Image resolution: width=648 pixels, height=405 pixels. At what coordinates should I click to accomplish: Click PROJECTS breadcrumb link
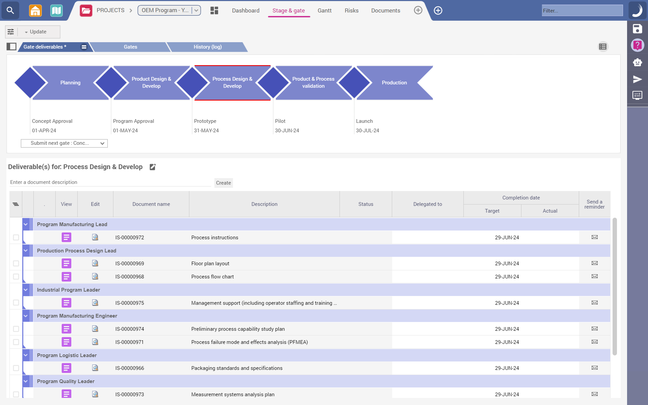(110, 10)
